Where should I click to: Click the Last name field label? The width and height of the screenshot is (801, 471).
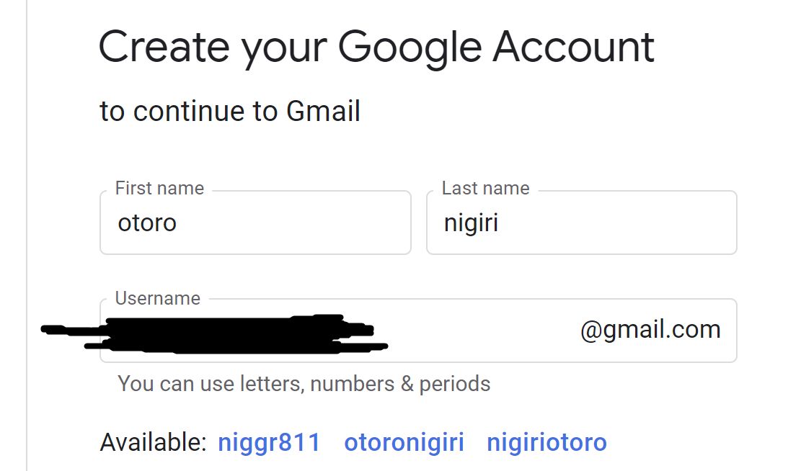484,187
